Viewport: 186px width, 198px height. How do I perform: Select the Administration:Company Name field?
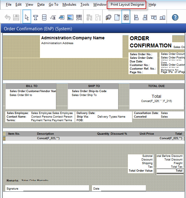(x=73, y=38)
